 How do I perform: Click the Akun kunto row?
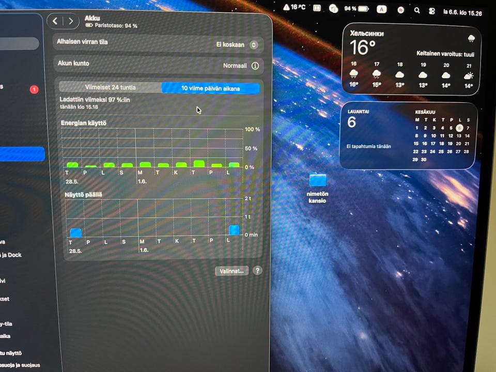pyautogui.click(x=158, y=65)
